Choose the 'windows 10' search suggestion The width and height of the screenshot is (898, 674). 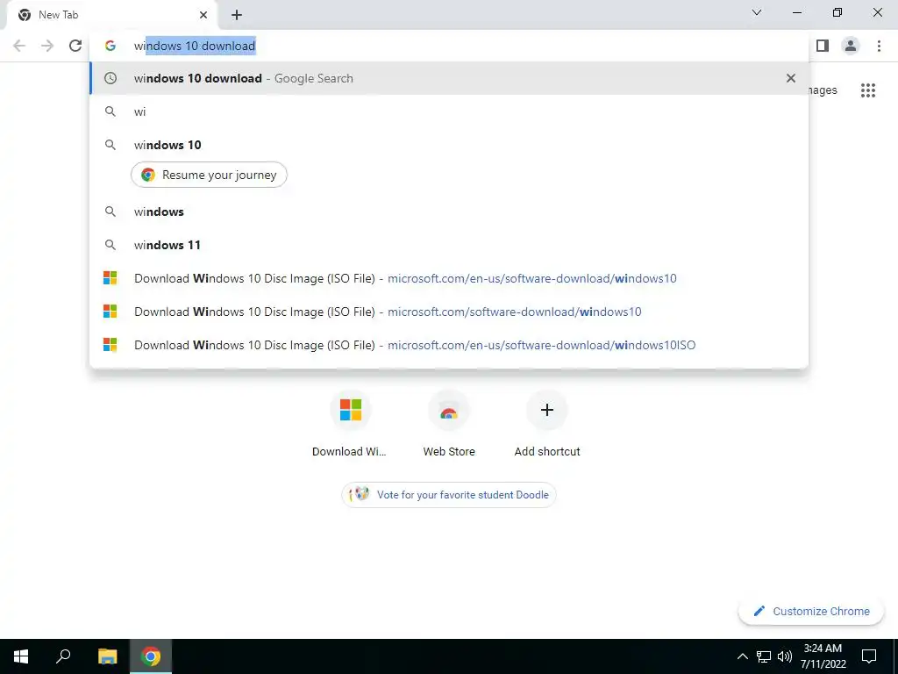point(449,145)
